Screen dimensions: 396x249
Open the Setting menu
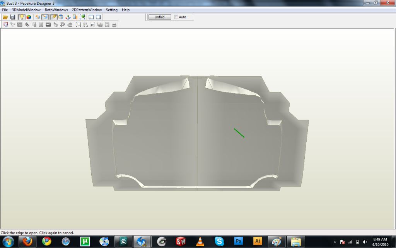tap(112, 10)
